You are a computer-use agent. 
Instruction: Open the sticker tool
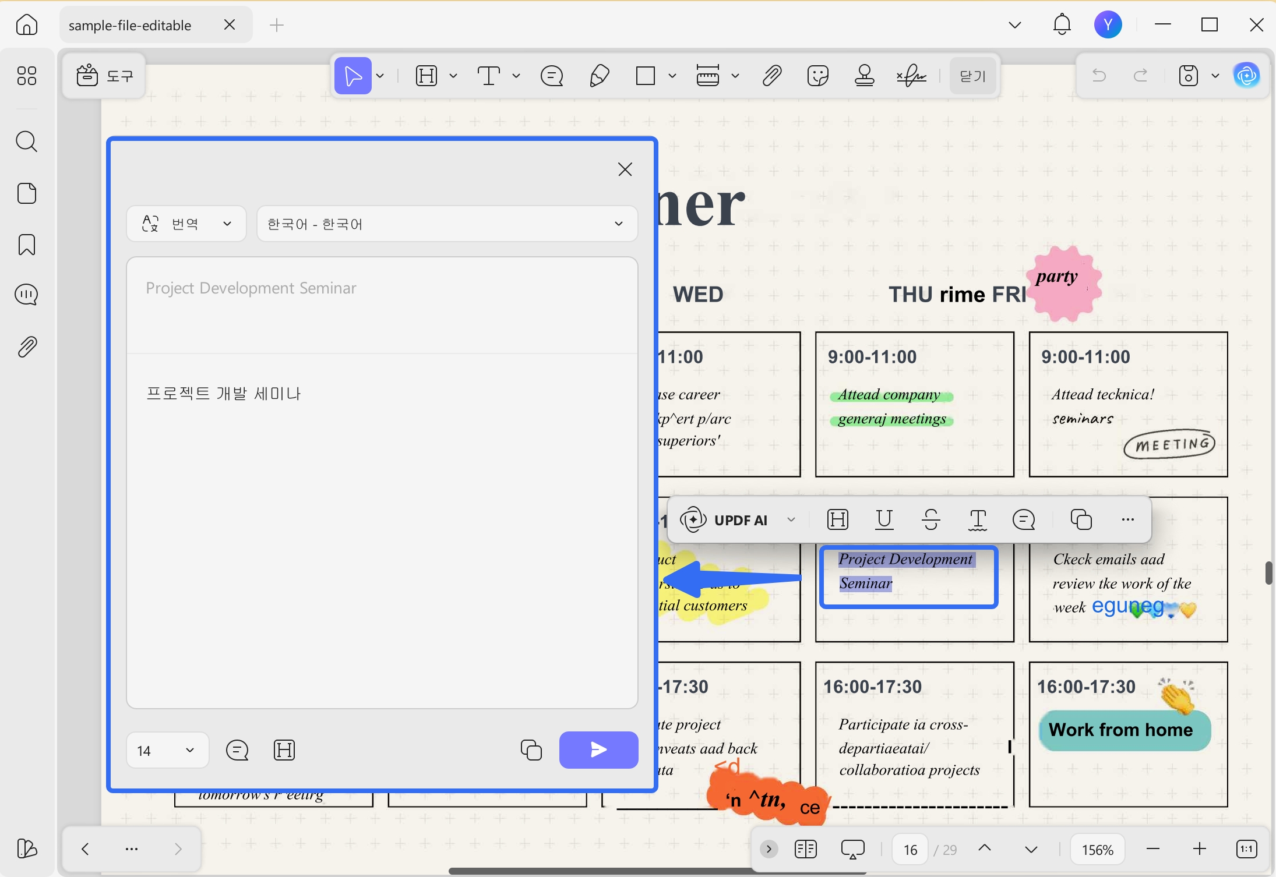tap(818, 76)
